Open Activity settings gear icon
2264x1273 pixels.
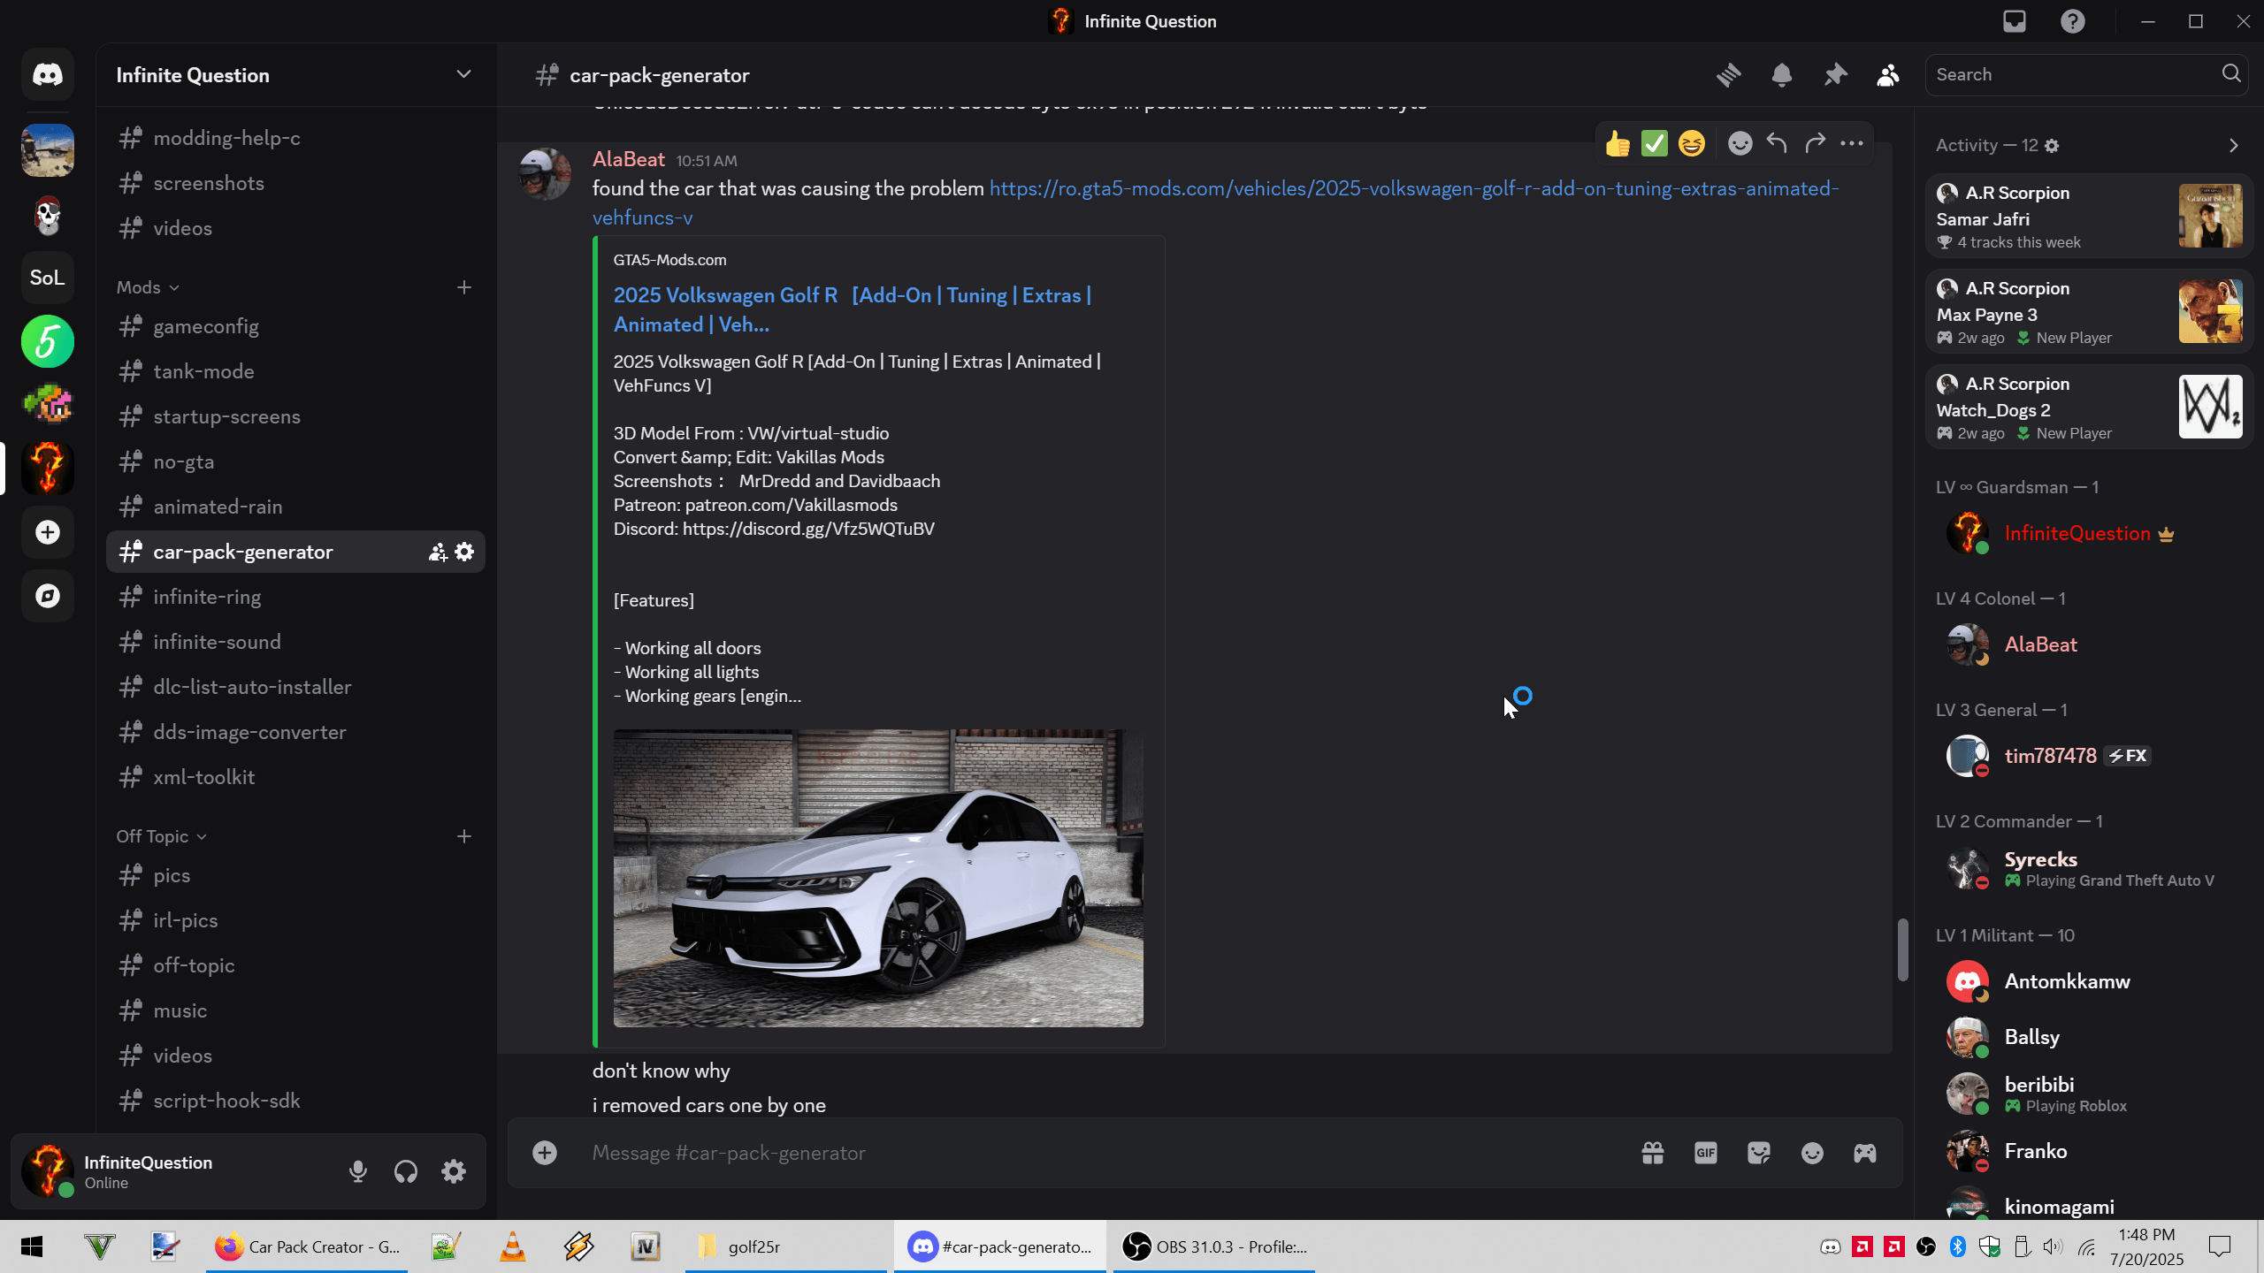click(2053, 146)
